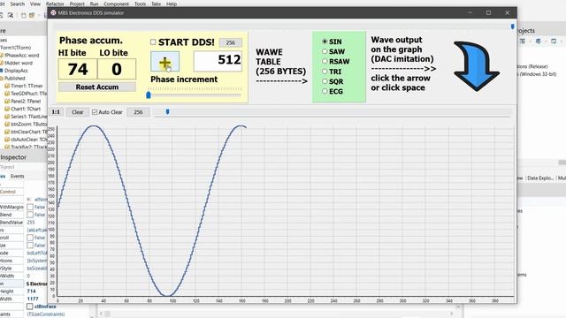Screen dimensions: 566x318
Task: Select Form1(TForm) in the structure tree
Action: [x=16, y=48]
